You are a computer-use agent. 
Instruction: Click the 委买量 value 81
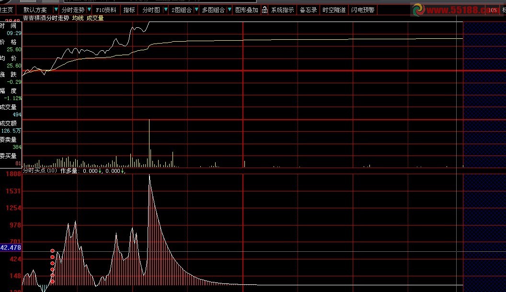(18, 163)
